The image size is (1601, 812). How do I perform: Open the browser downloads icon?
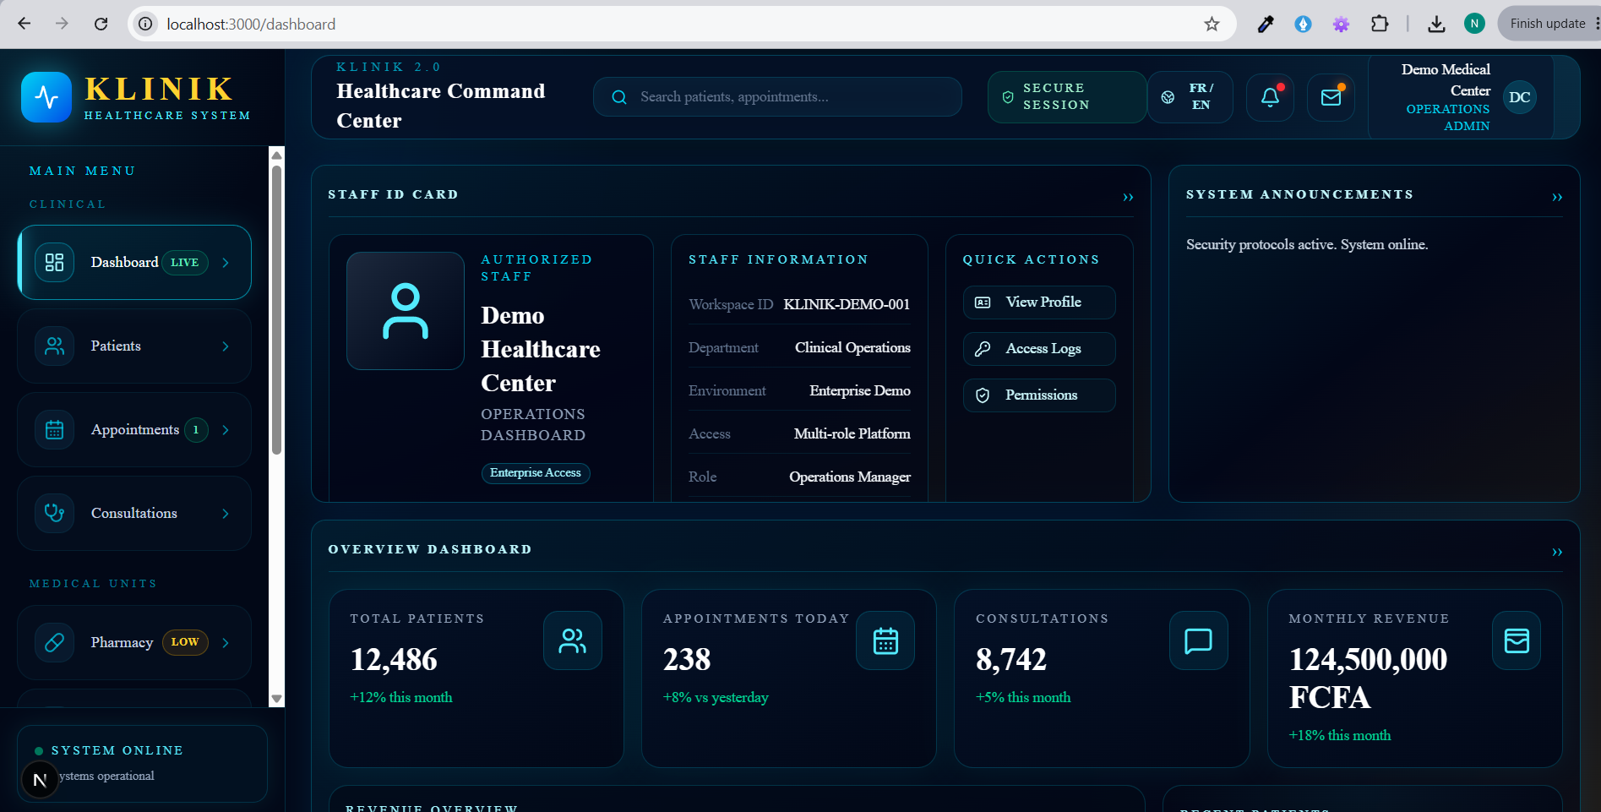point(1436,24)
